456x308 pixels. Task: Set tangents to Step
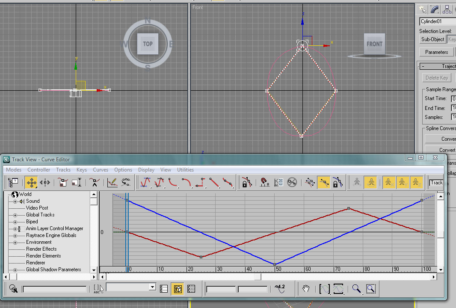pos(201,183)
